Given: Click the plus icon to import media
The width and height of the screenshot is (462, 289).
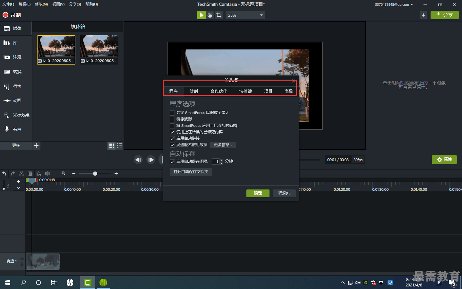Looking at the screenshot, I should pos(36,145).
